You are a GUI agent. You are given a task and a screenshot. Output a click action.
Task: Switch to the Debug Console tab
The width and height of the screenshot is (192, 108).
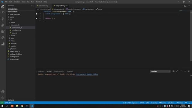click(x=59, y=71)
